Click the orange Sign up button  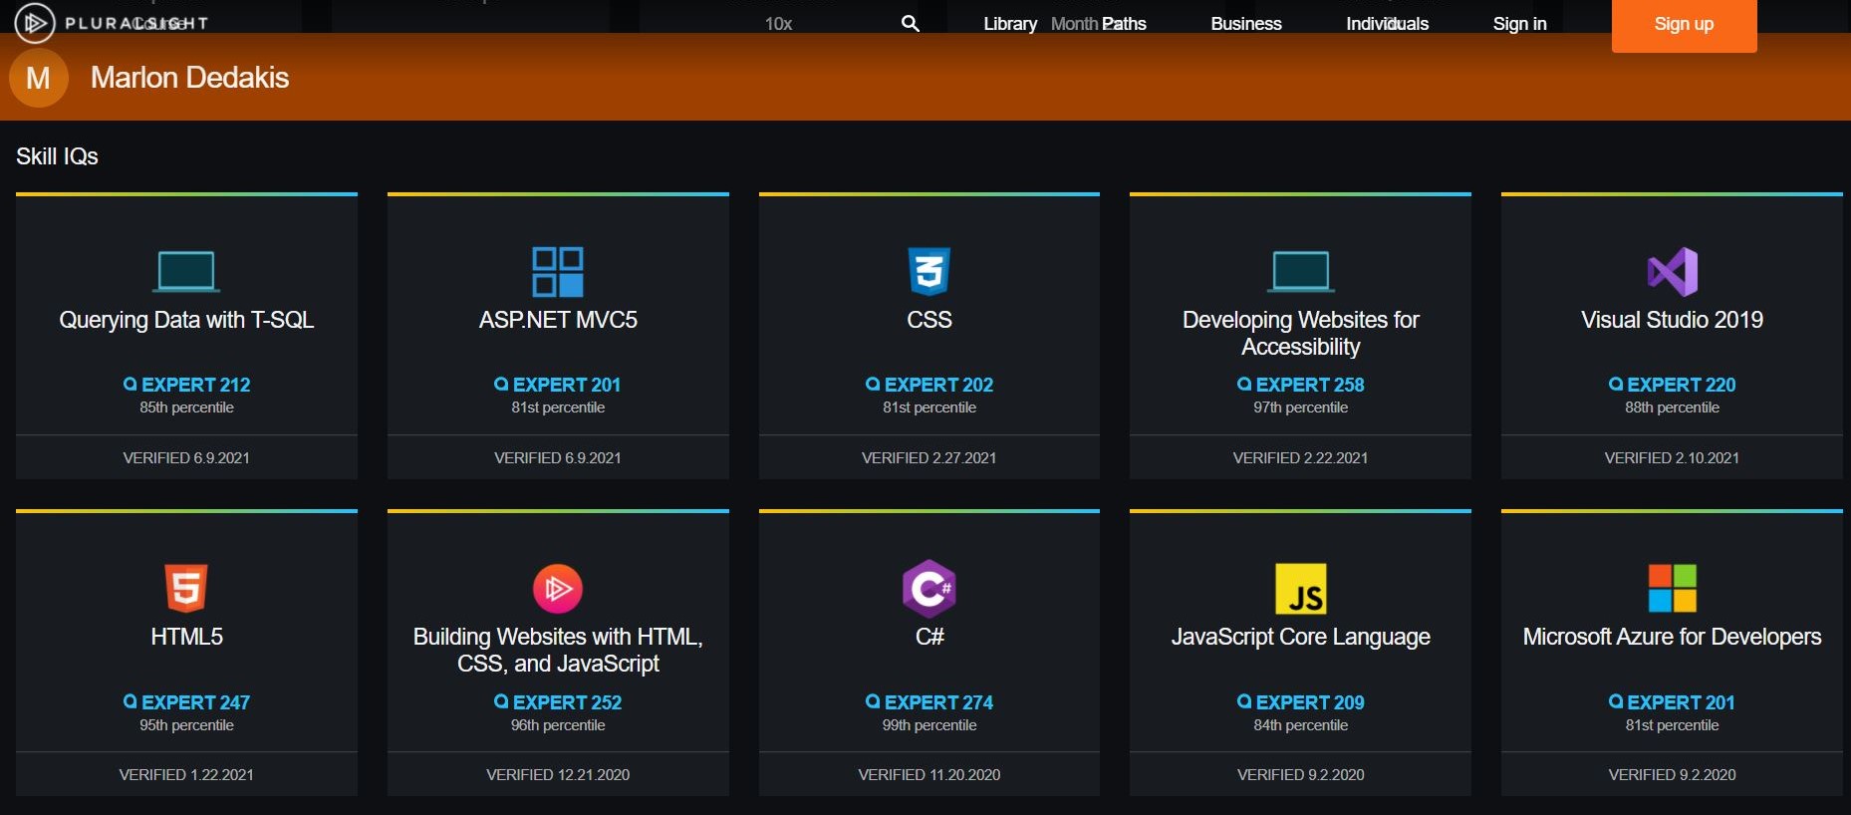click(1685, 25)
